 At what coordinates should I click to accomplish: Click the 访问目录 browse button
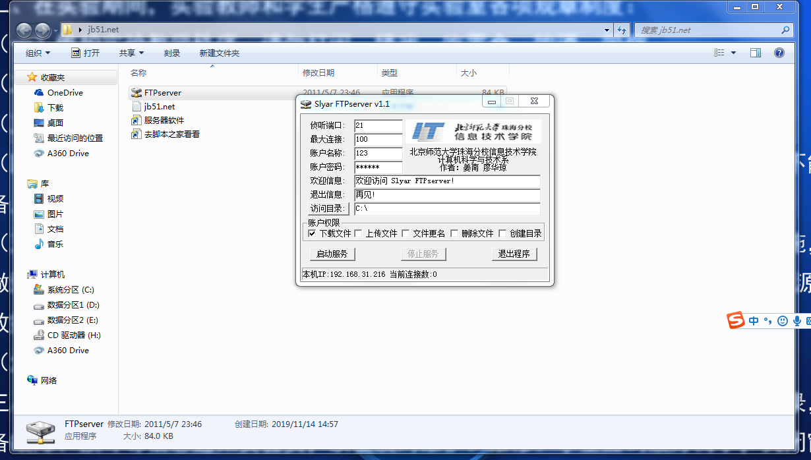click(x=328, y=208)
